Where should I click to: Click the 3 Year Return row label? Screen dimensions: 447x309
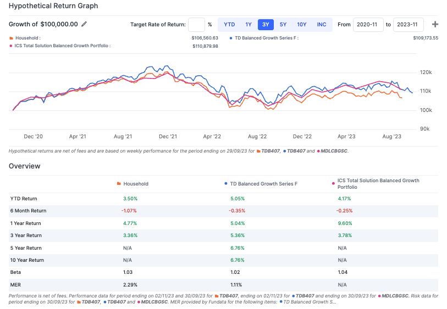pos(26,235)
